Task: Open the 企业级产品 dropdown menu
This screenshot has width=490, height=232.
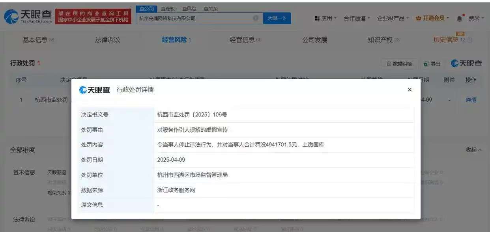Action: tap(393, 18)
